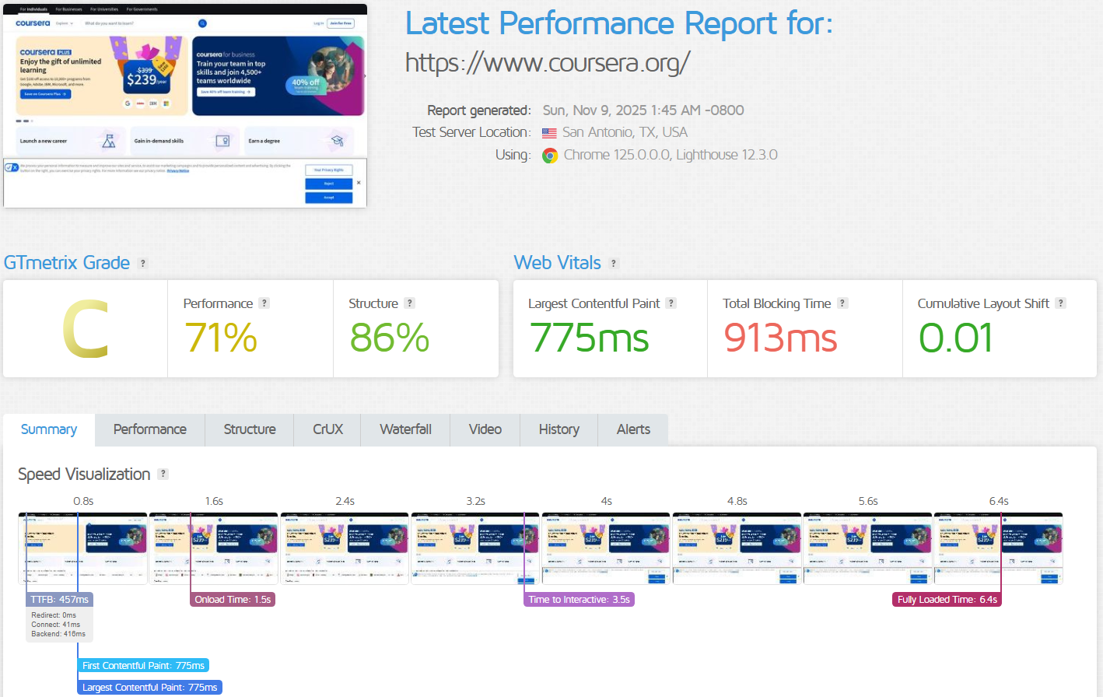
Task: Open the Waterfall tab
Action: [405, 429]
